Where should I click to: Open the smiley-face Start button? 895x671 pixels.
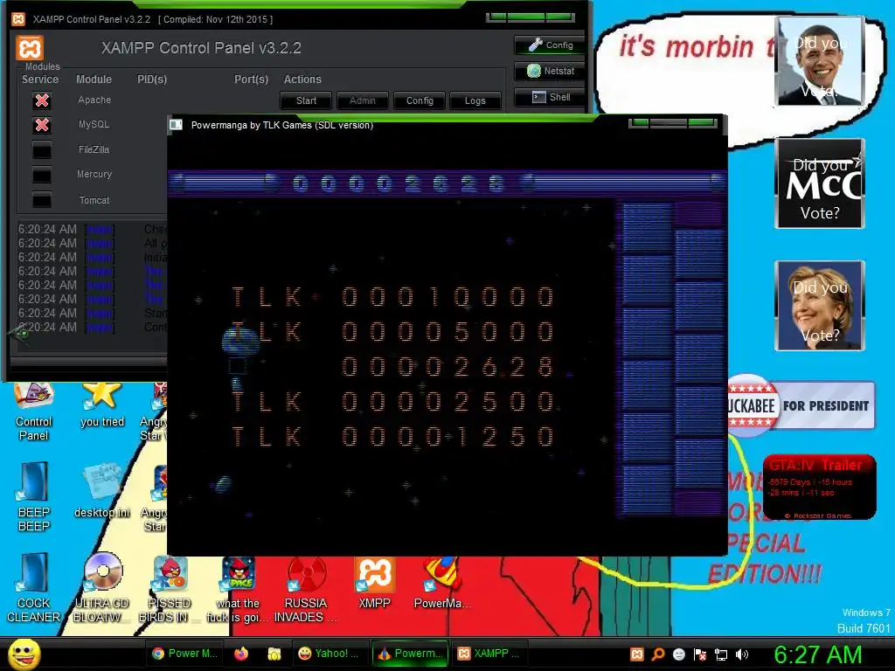pos(24,654)
